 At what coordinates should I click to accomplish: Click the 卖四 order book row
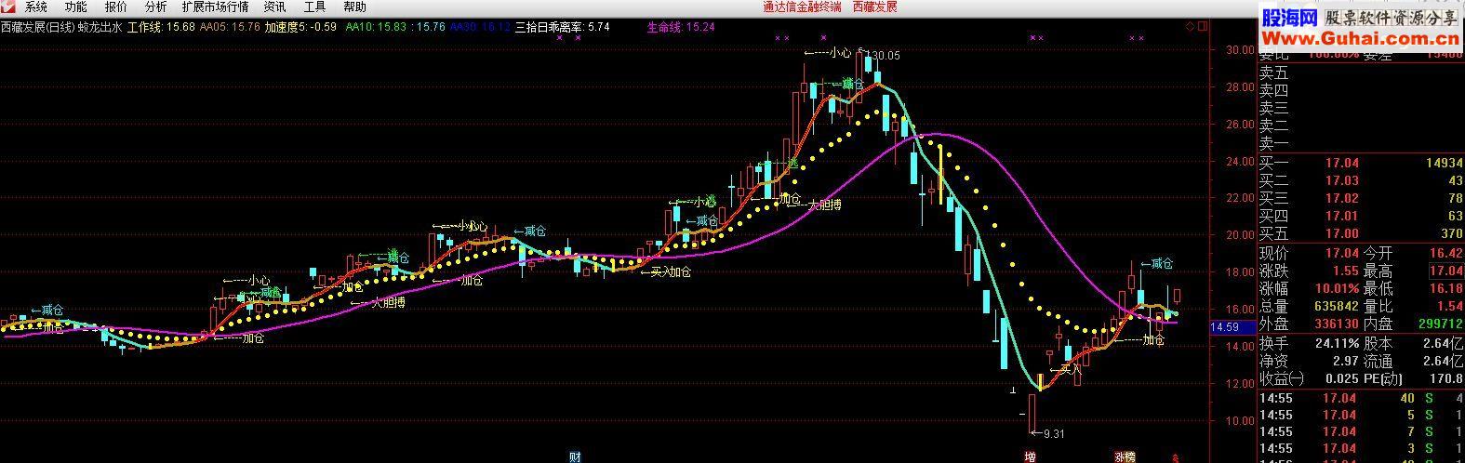[1361, 90]
